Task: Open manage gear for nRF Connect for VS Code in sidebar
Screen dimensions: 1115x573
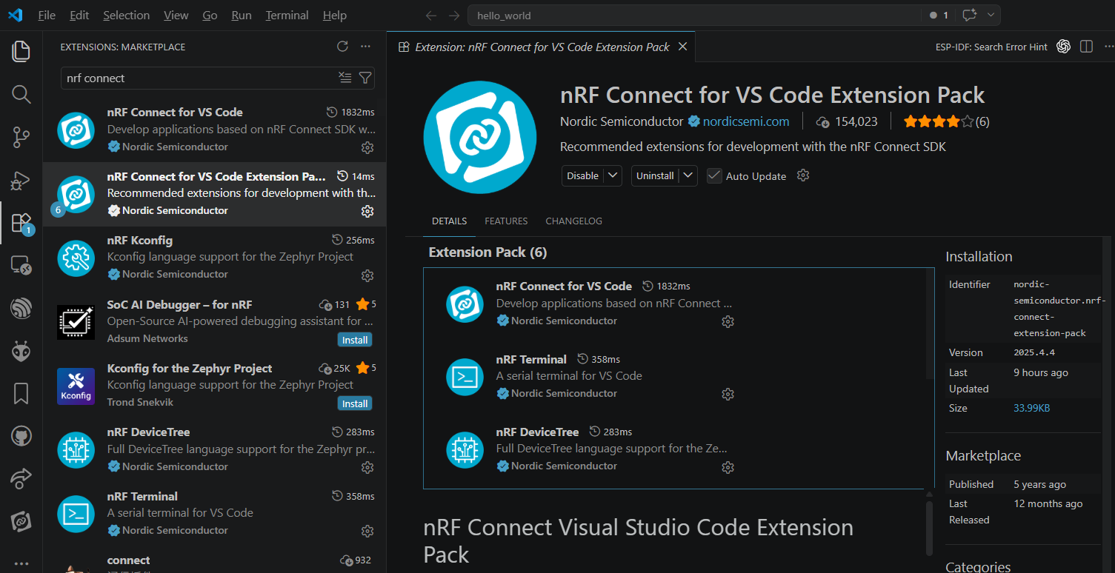Action: point(367,148)
